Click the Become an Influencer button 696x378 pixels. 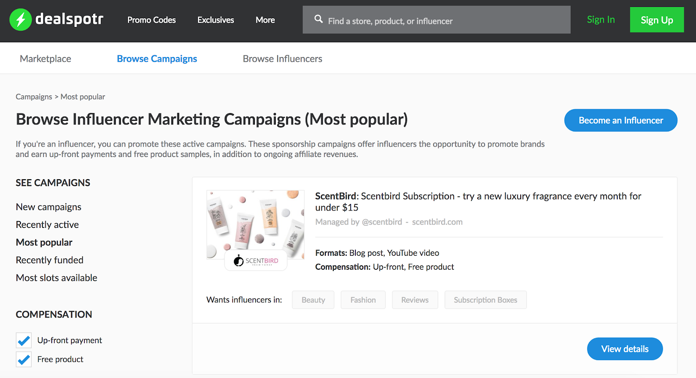621,120
